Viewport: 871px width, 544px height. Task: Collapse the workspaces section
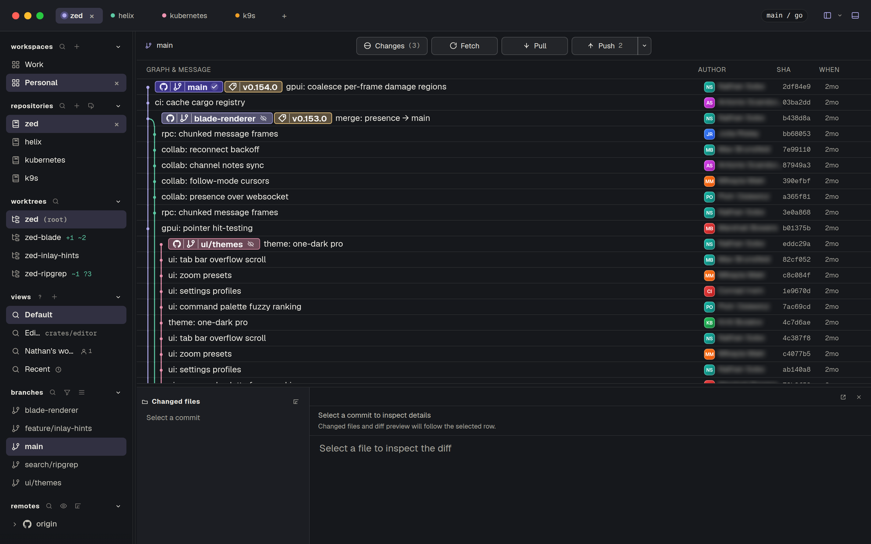pos(118,46)
